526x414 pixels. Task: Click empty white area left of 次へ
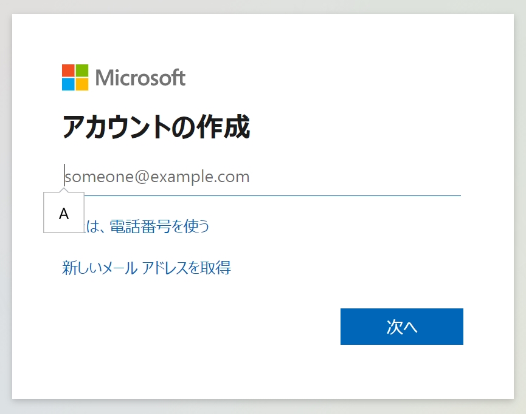(x=201, y=327)
